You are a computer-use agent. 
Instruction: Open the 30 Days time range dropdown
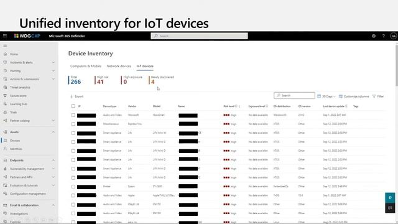coord(326,96)
